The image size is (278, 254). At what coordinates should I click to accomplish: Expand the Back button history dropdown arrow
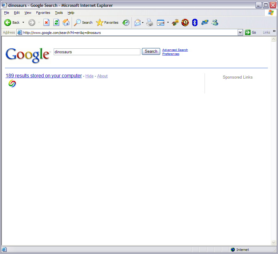click(x=23, y=23)
